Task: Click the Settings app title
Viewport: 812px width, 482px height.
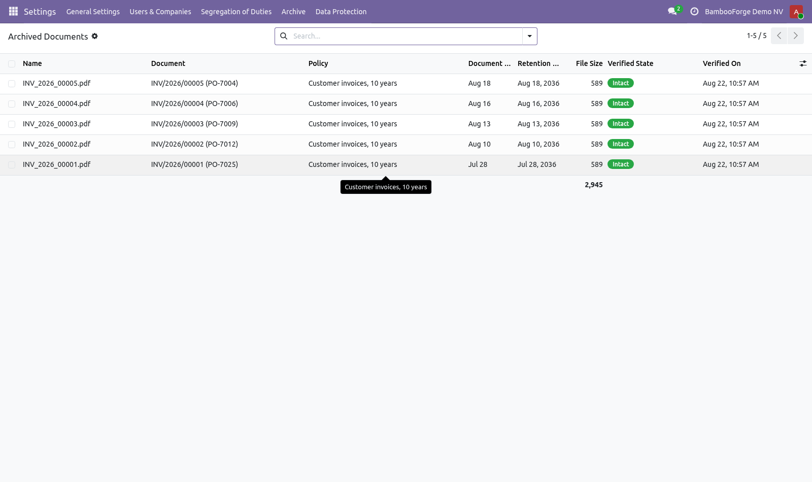Action: tap(40, 11)
